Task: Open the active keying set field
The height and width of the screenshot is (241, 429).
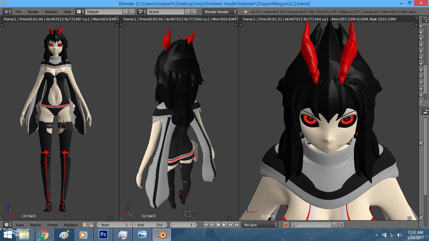Action: [x=312, y=225]
